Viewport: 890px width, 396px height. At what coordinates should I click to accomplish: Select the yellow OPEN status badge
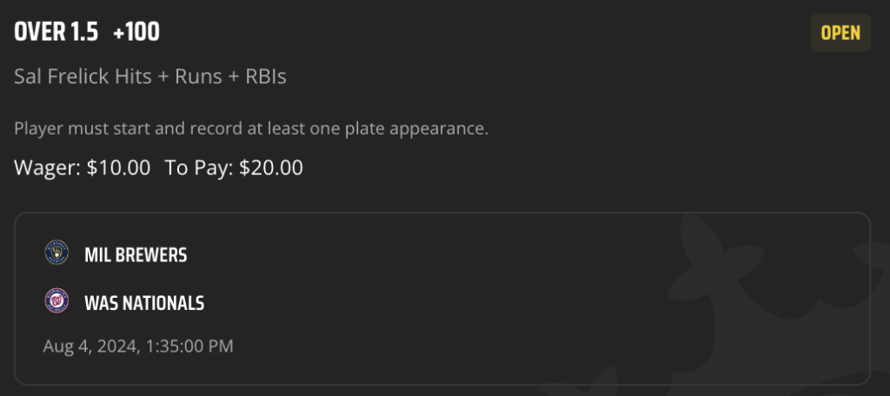click(x=840, y=33)
